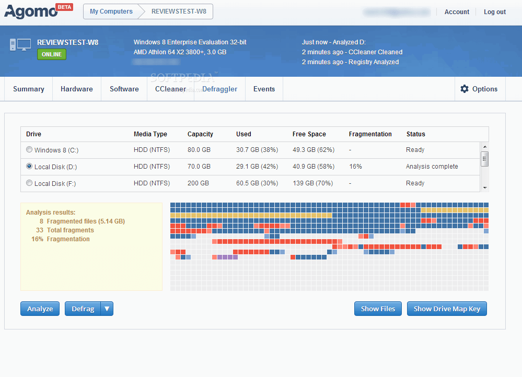This screenshot has width=522, height=377.
Task: Click the '30.7 GB (38%)' used cell
Action: point(257,150)
